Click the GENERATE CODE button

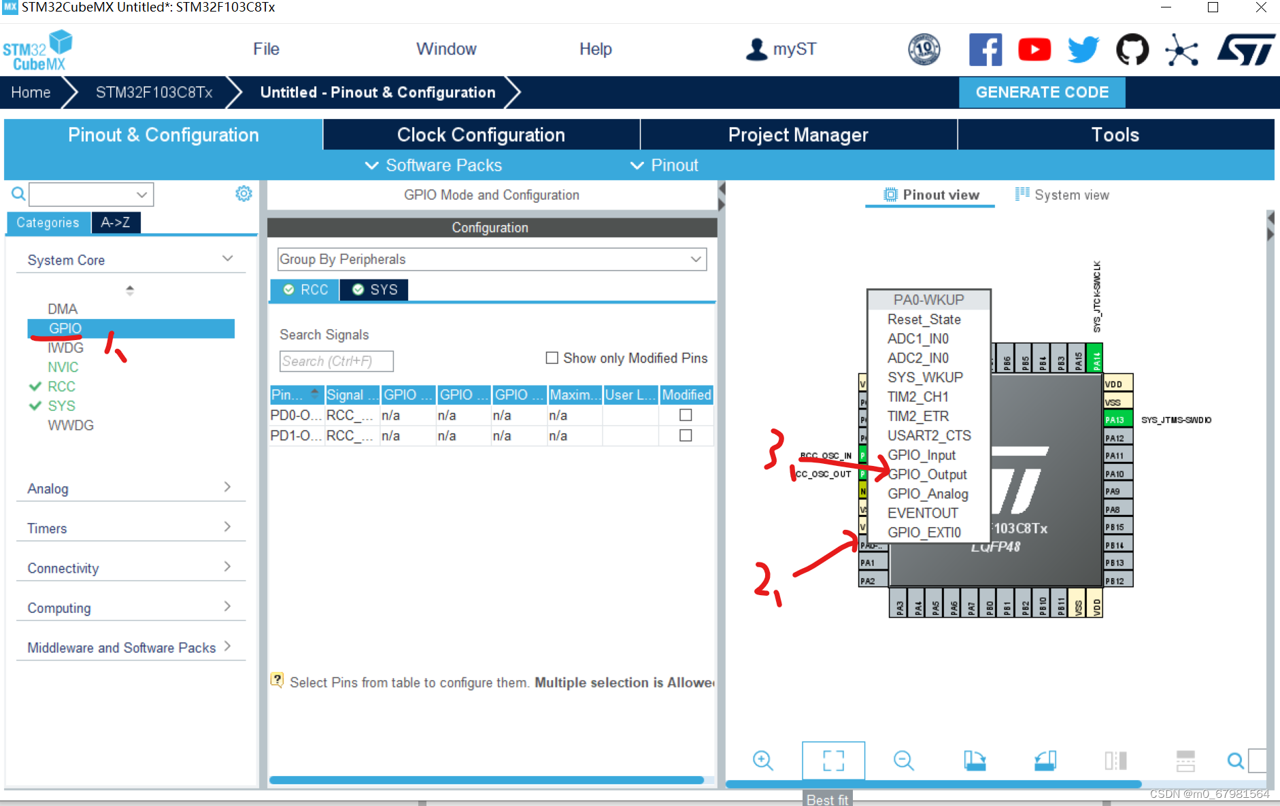[x=1042, y=93]
